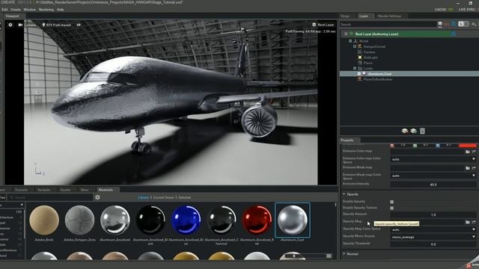Open RTX Path-traced renderer menu
479x269 pixels.
pyautogui.click(x=57, y=25)
